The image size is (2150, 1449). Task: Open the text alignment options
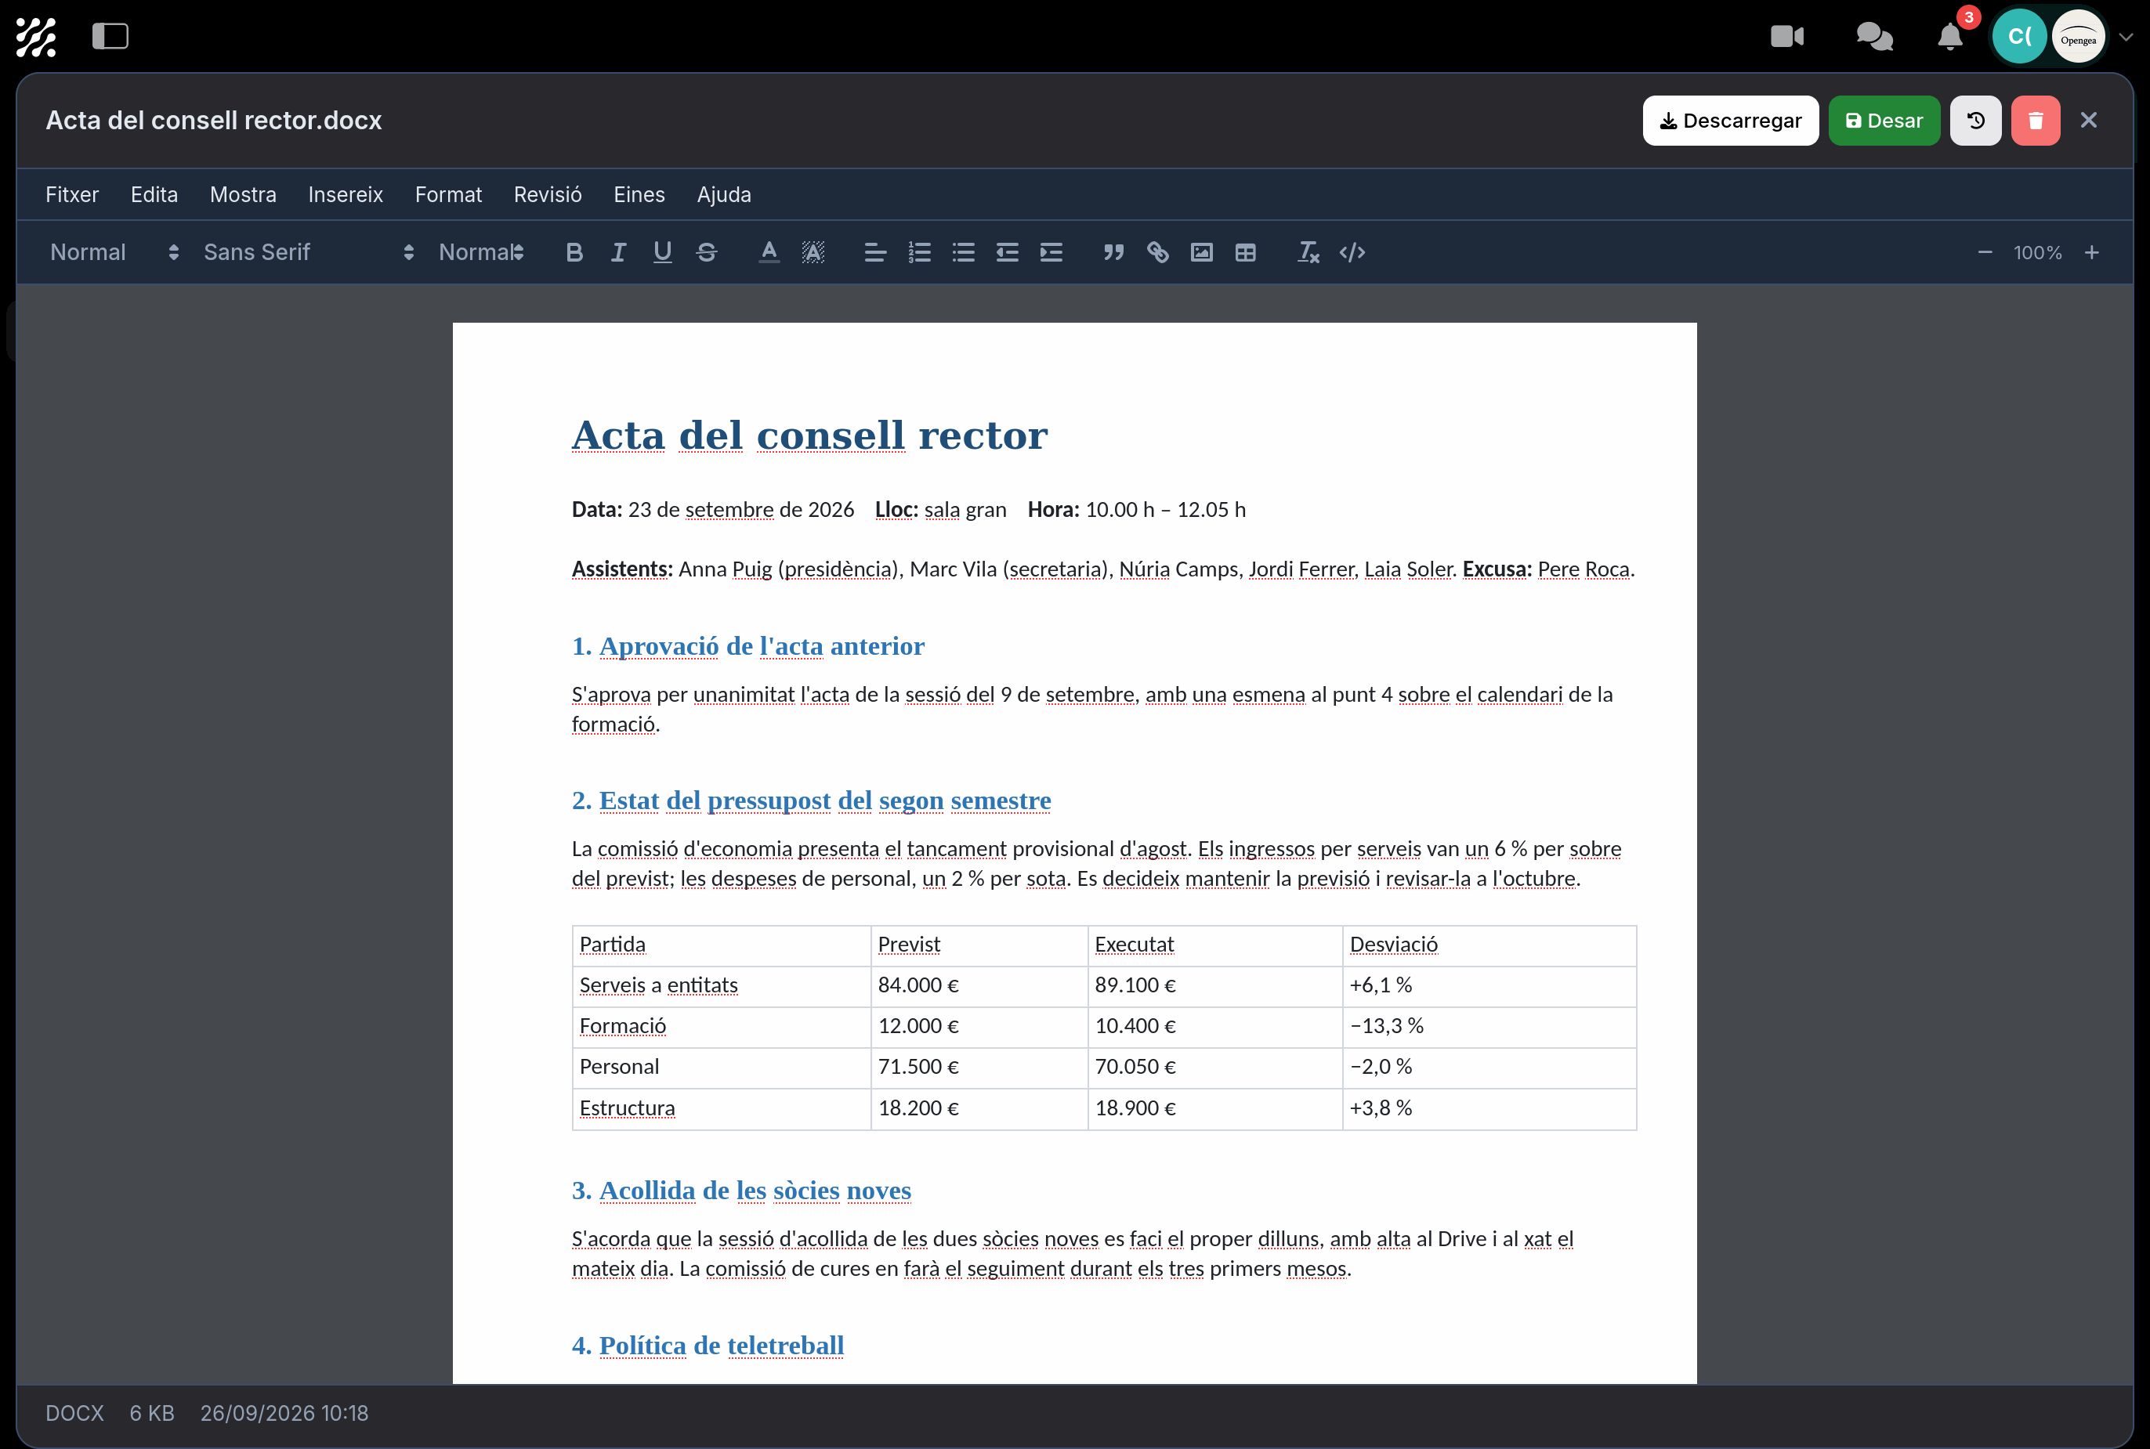(874, 252)
